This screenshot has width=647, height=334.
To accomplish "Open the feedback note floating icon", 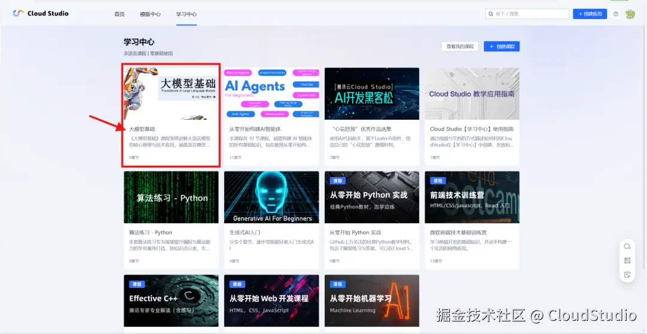I will point(627,275).
